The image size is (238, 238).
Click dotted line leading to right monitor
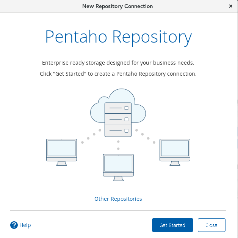click(x=148, y=138)
